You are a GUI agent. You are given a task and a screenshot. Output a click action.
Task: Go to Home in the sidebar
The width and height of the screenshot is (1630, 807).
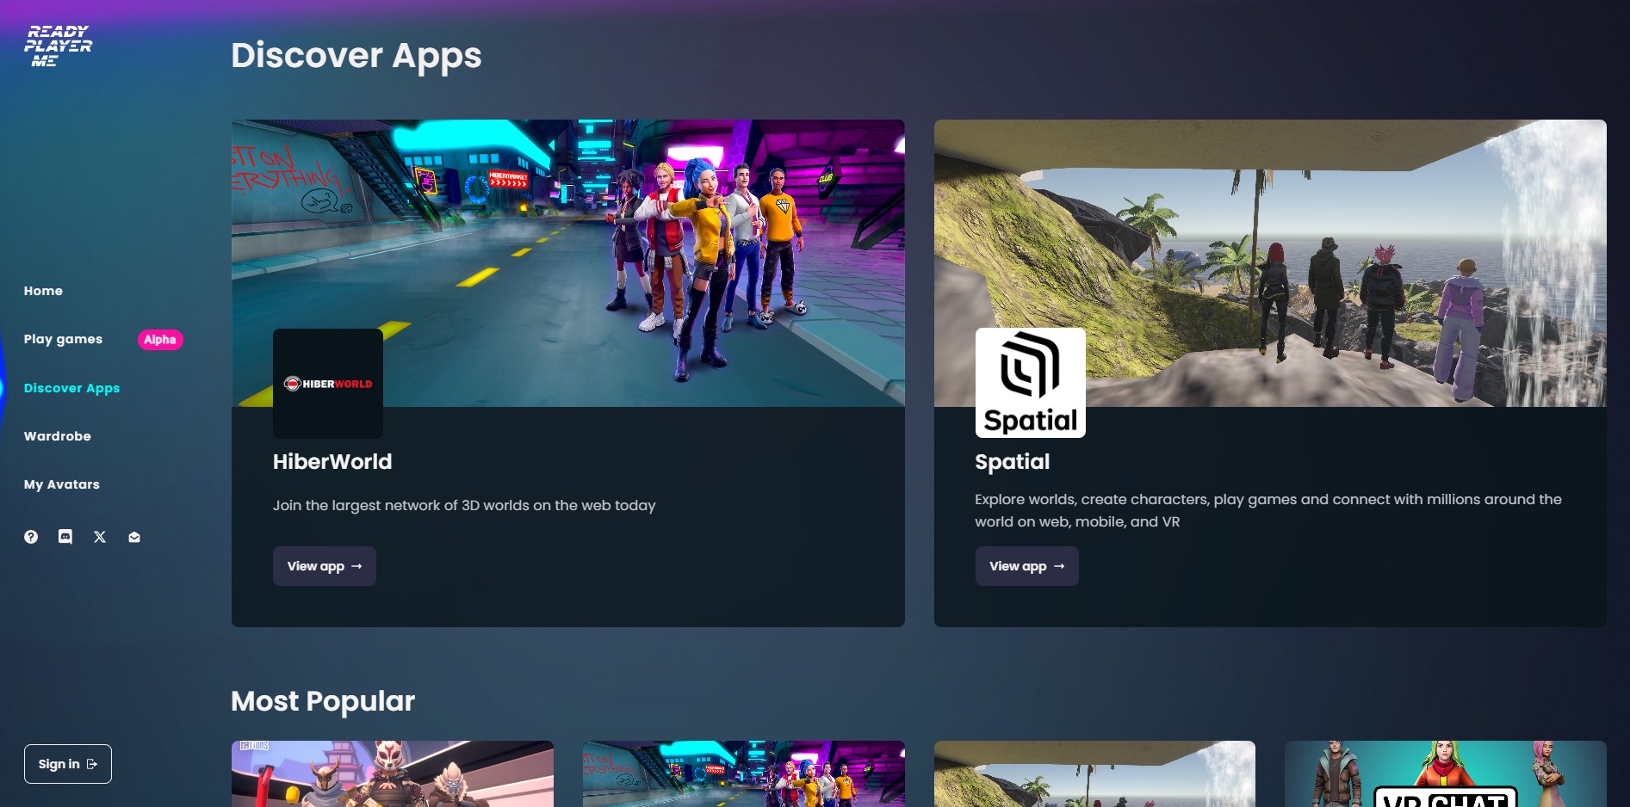[x=43, y=291]
